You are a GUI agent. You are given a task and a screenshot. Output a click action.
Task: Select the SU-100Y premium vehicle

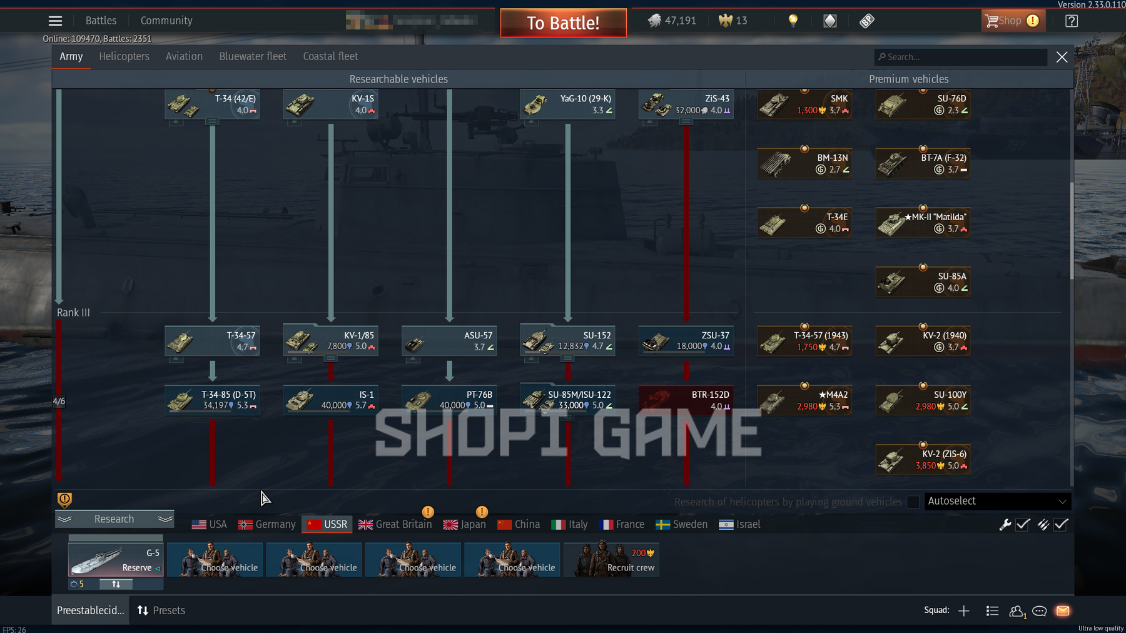[923, 400]
